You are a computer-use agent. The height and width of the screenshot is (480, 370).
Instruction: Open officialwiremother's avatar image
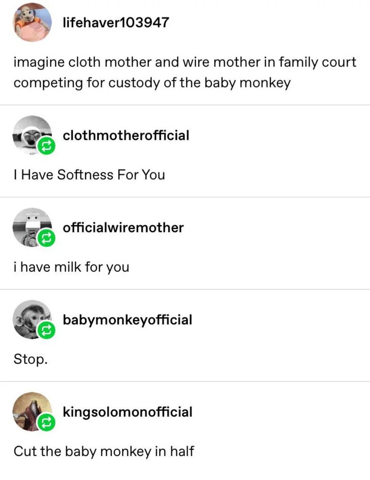[x=32, y=228]
